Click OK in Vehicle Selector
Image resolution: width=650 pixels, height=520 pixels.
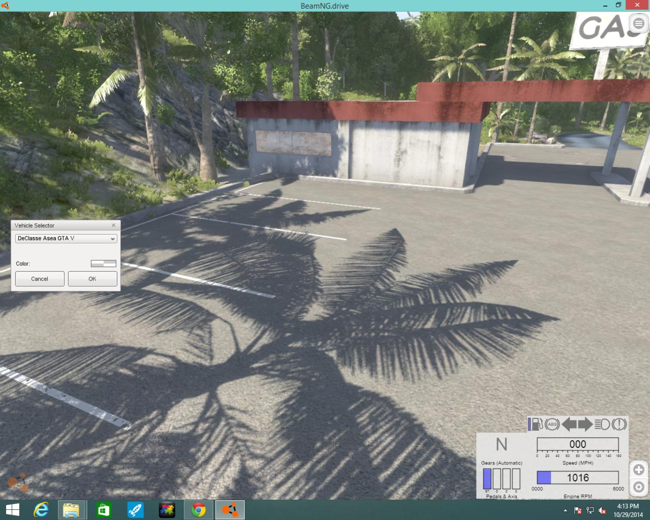tap(92, 279)
